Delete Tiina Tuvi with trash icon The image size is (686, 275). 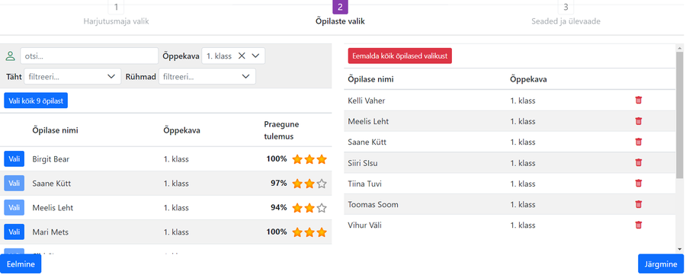pyautogui.click(x=638, y=183)
